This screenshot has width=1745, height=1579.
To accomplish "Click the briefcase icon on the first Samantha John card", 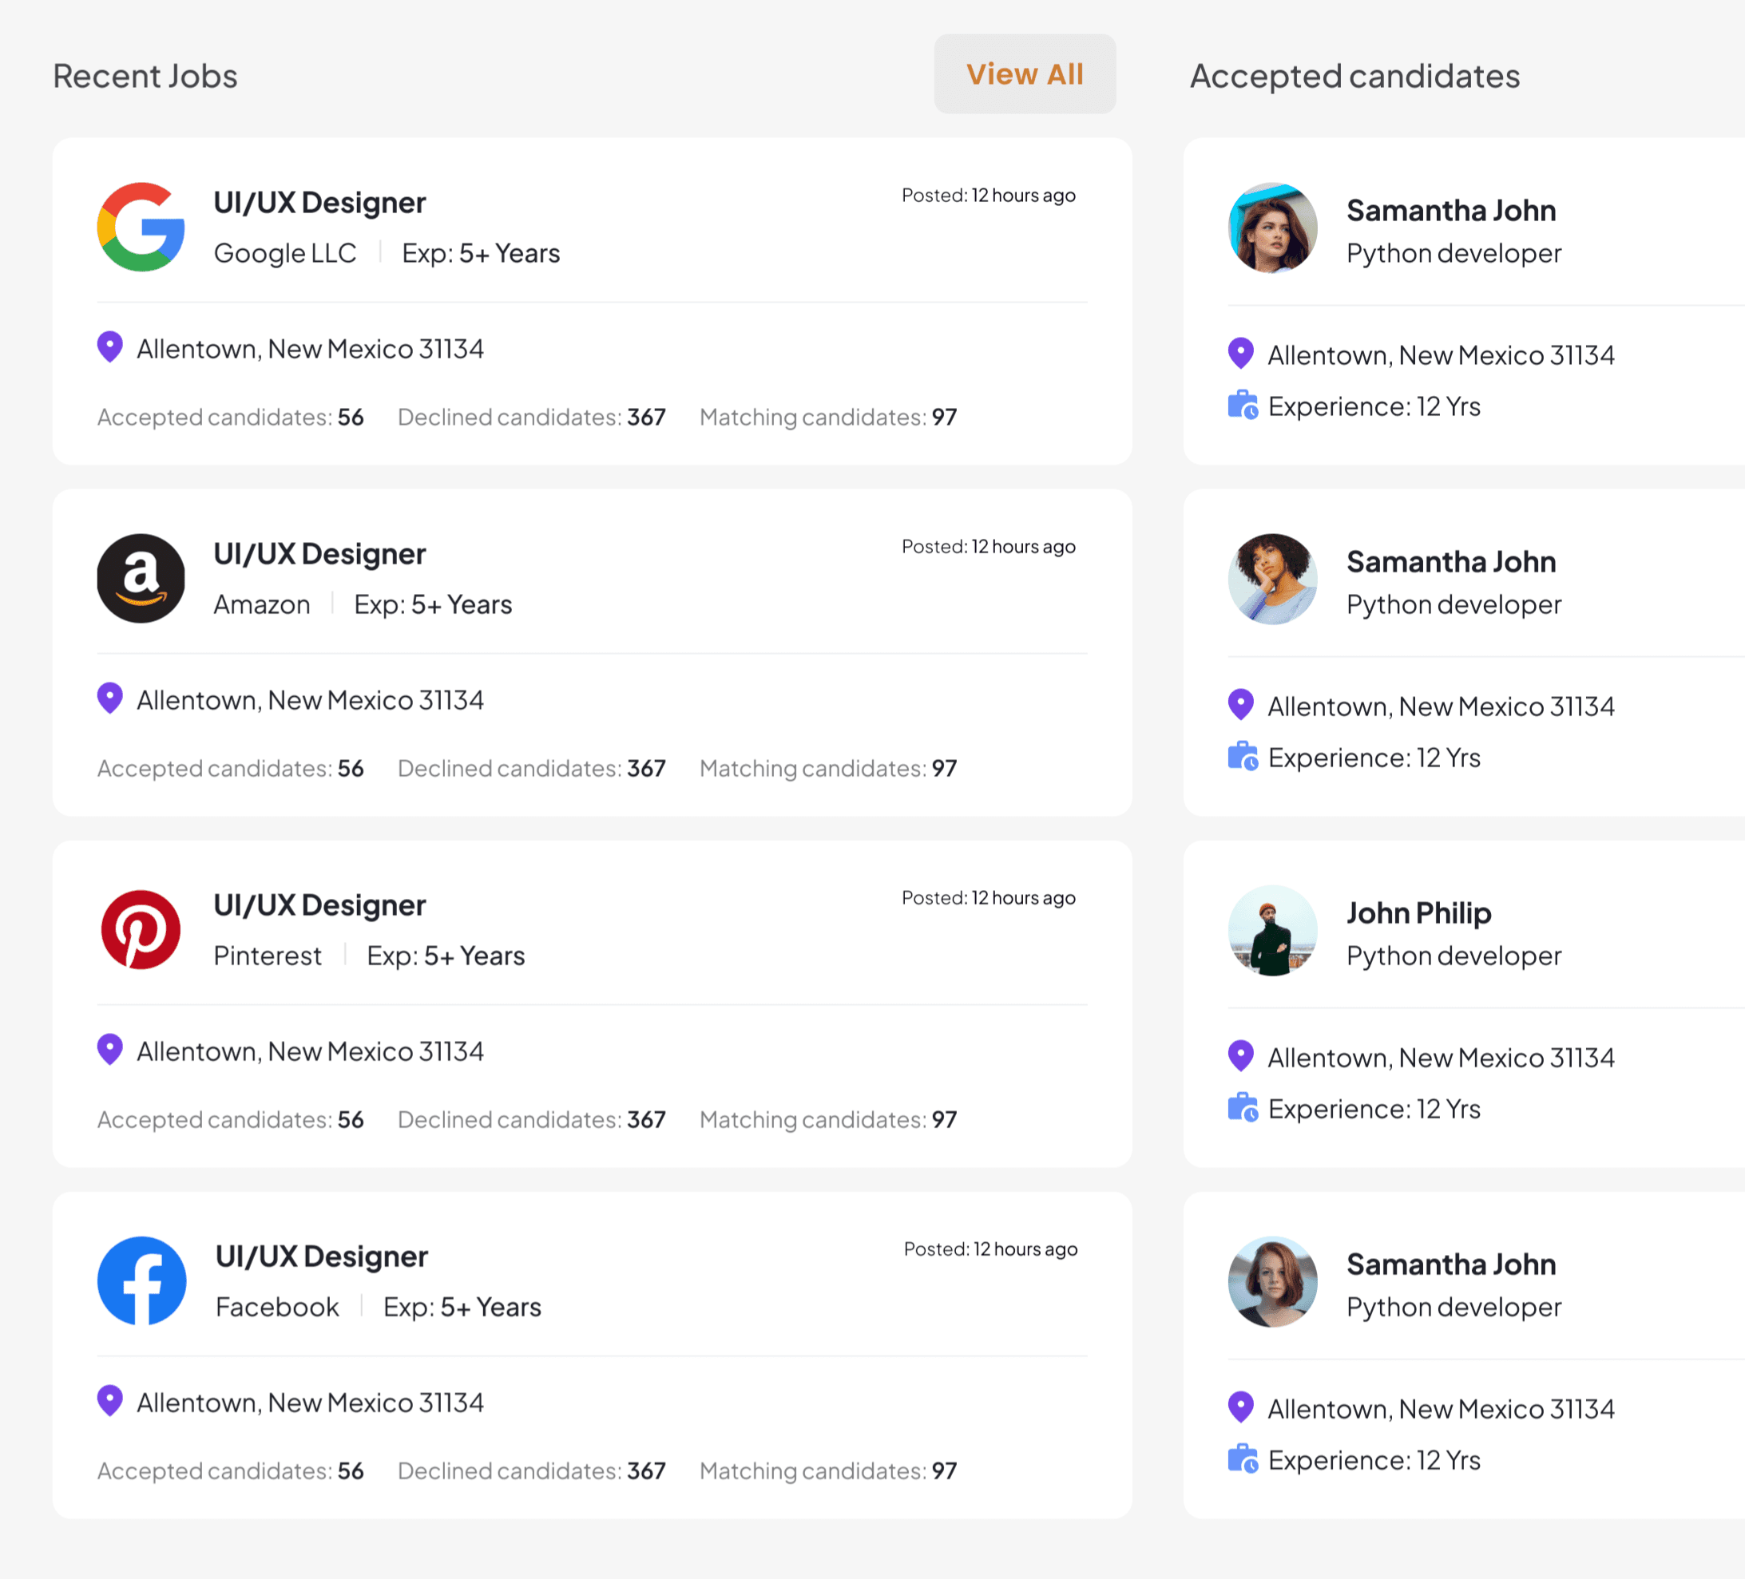I will coord(1243,405).
